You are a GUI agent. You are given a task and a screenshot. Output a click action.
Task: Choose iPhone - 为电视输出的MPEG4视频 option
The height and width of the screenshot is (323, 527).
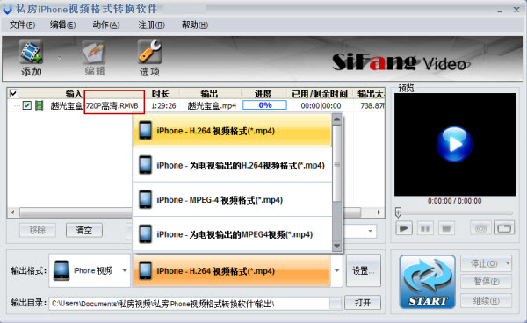[232, 234]
